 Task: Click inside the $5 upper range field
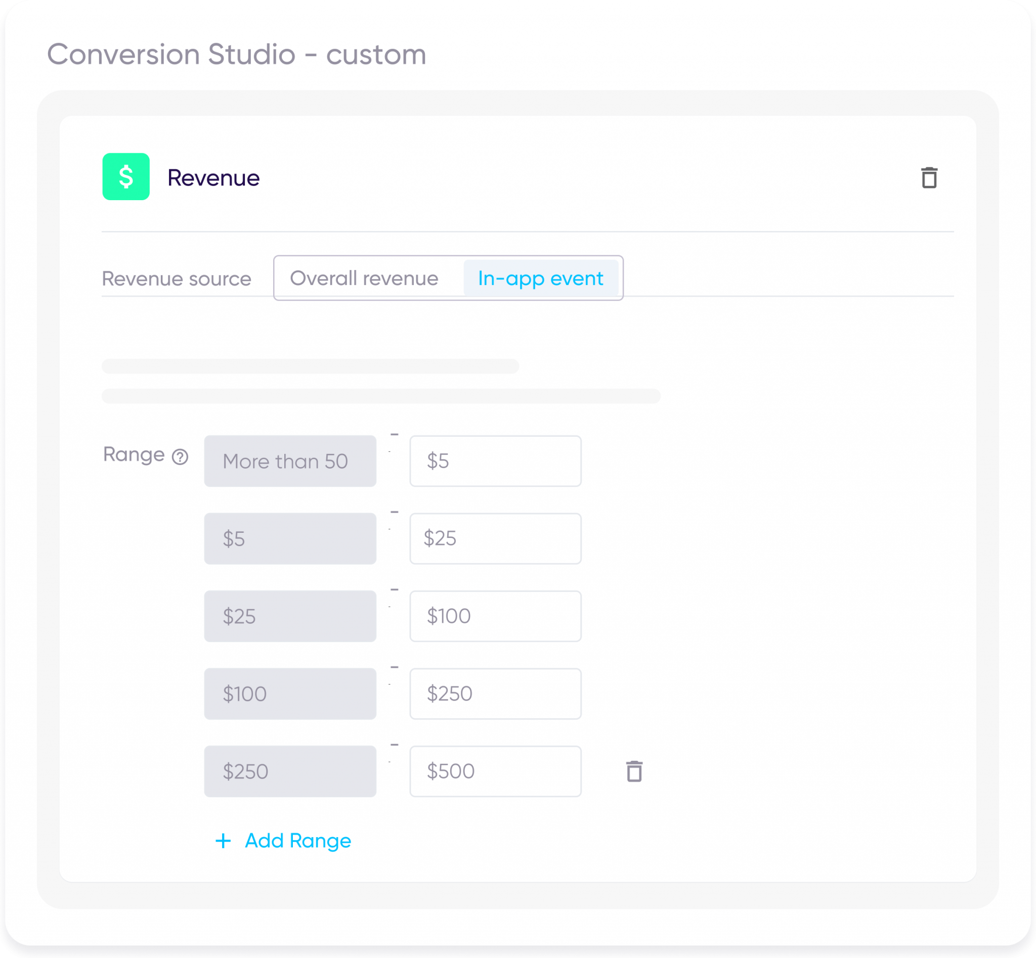tap(494, 461)
